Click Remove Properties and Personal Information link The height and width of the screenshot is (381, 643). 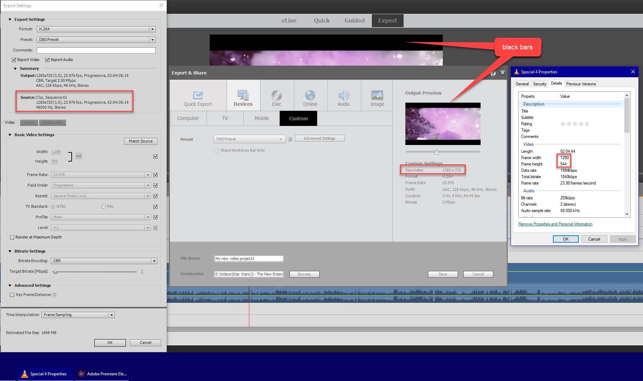[555, 224]
